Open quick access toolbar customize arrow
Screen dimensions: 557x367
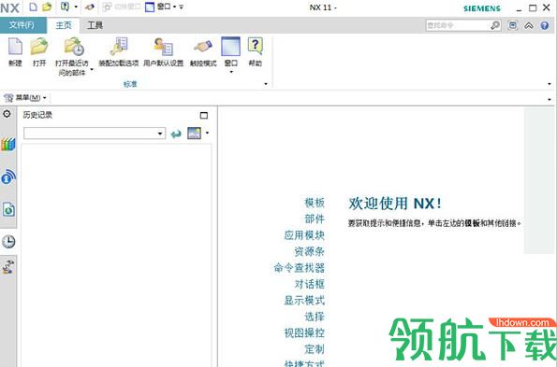[182, 7]
